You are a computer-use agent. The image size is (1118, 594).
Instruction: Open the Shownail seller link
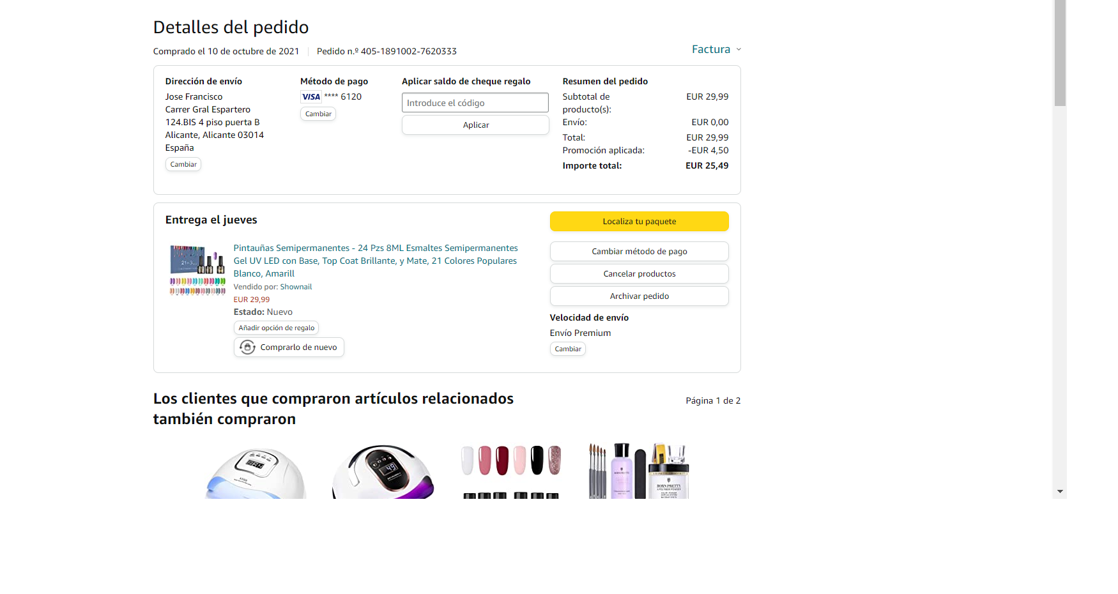click(296, 287)
